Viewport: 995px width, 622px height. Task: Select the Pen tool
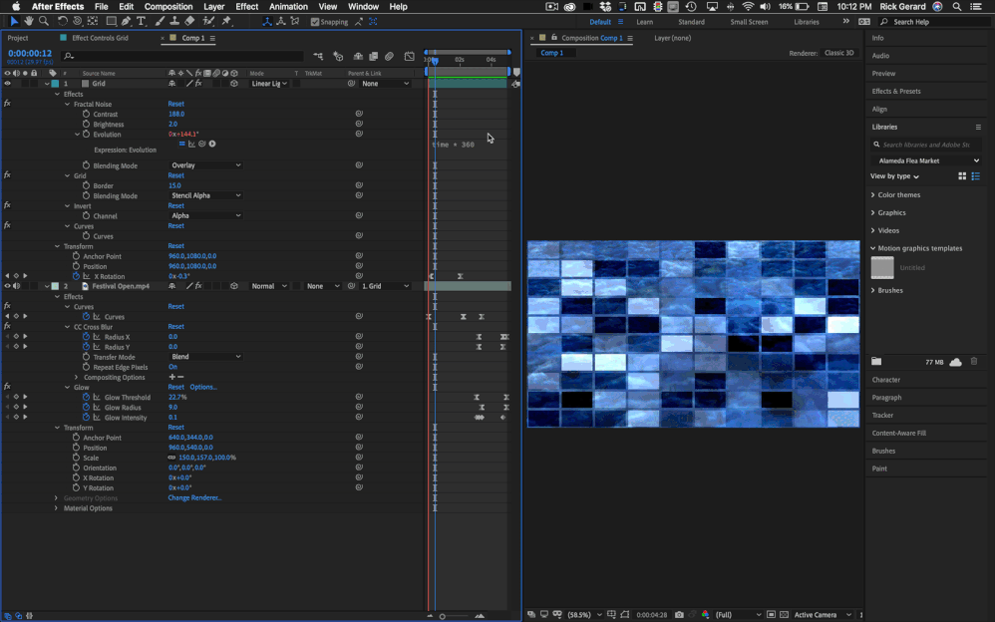tap(128, 21)
